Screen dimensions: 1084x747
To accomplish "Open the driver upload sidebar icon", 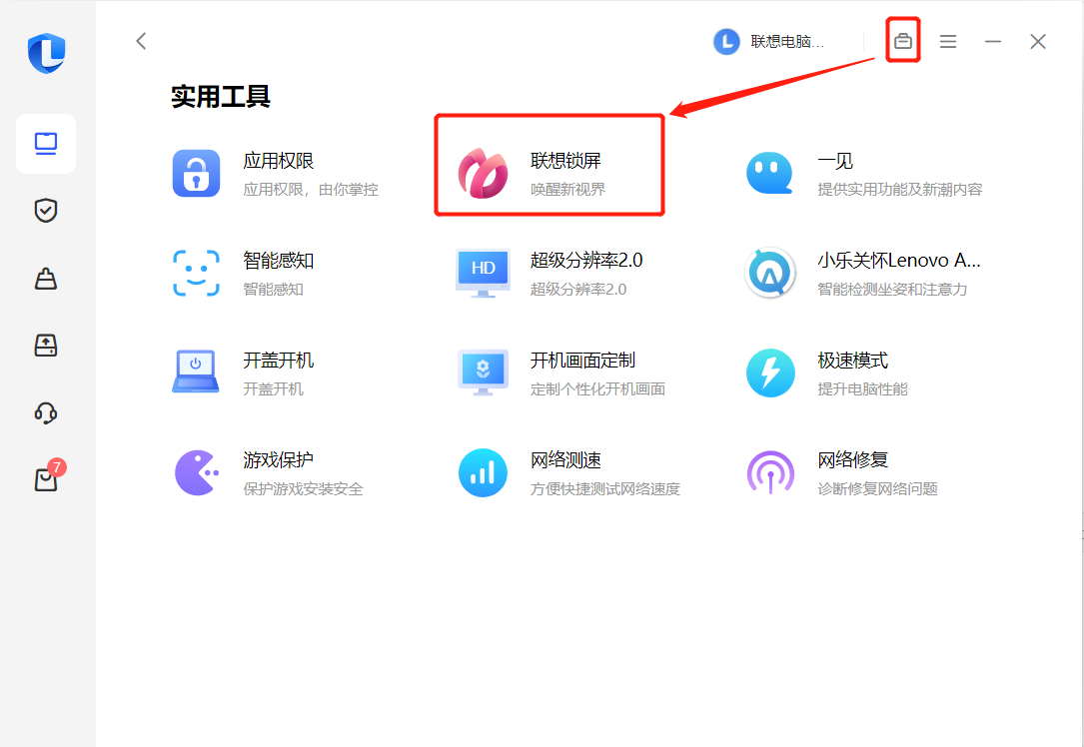I will pos(46,345).
